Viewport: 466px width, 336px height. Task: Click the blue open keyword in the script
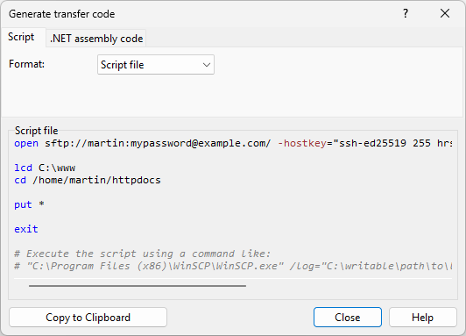pyautogui.click(x=26, y=144)
